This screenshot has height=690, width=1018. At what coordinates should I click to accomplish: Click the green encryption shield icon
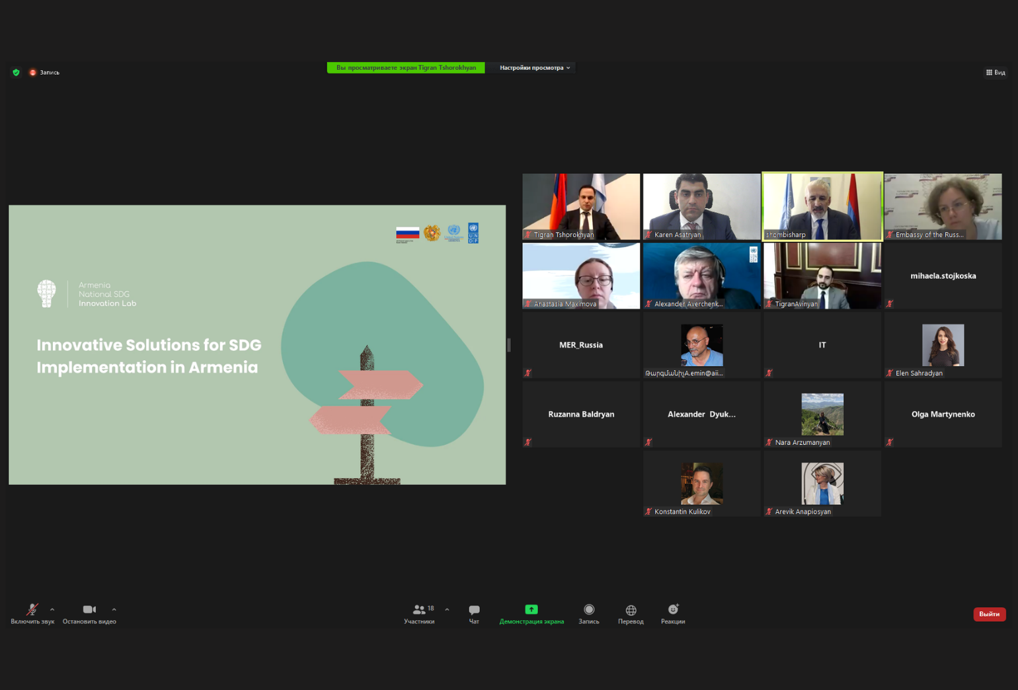coord(16,73)
